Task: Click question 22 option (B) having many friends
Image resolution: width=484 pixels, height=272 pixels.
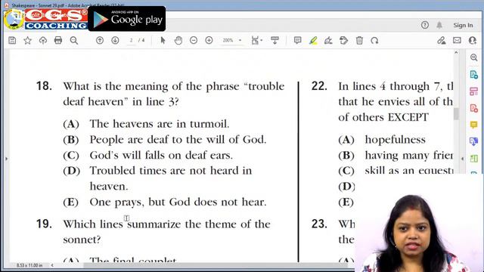Action: [396, 155]
